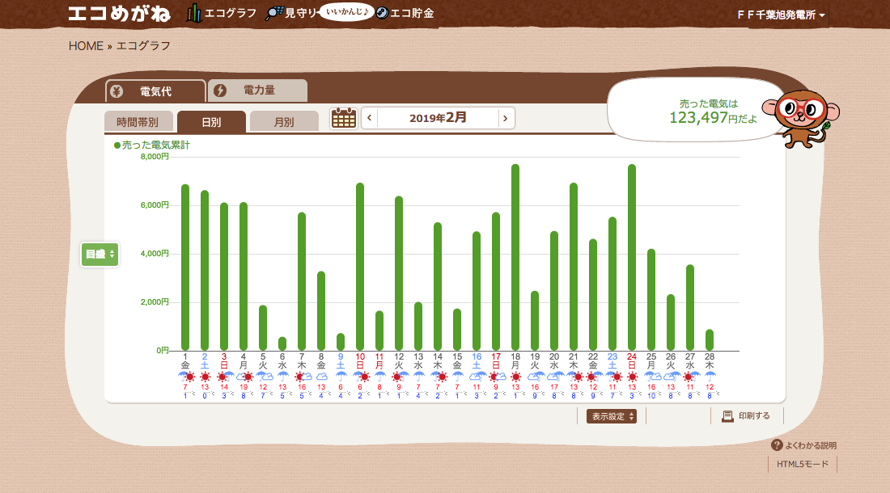The width and height of the screenshot is (890, 493).
Task: Click the yen icon on 電気代 tab
Action: point(117,91)
